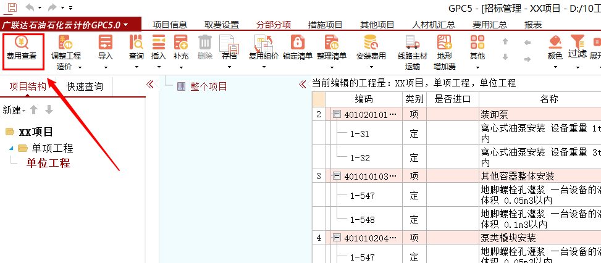Image resolution: width=601 pixels, height=263 pixels.
Task: Click the move up arrow in toolbar
Action: [x=505, y=41]
